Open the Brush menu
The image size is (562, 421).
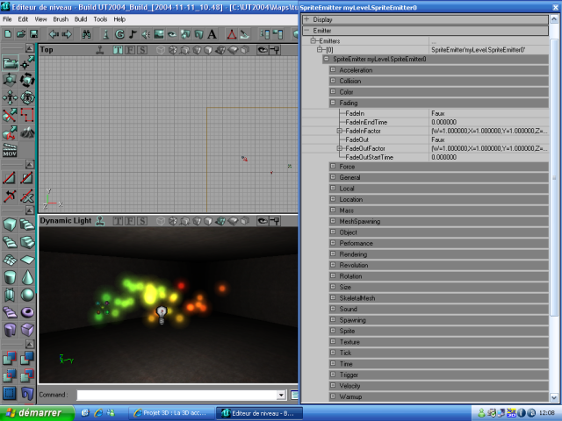pyautogui.click(x=61, y=18)
